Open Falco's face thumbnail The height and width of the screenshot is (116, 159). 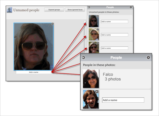pos(91,79)
